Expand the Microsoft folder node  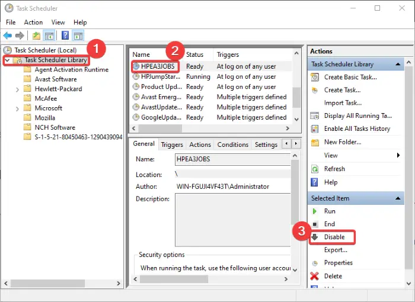tap(17, 109)
